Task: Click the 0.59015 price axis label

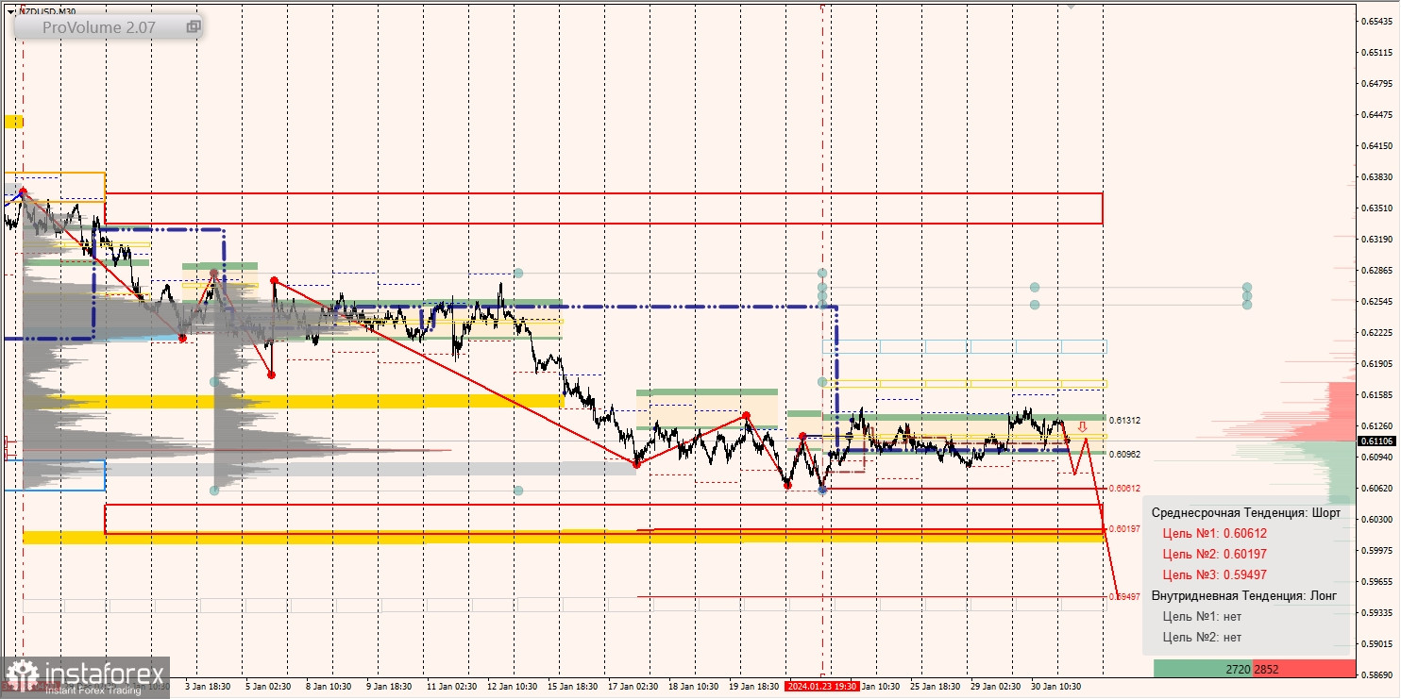Action: tap(1377, 643)
